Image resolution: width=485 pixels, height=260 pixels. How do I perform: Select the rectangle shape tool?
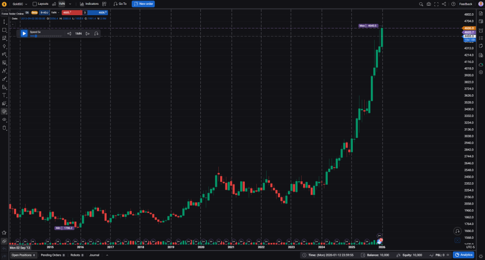click(4, 30)
